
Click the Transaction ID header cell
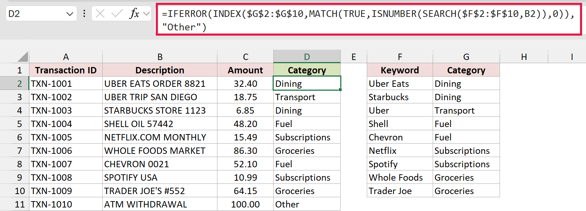click(66, 70)
